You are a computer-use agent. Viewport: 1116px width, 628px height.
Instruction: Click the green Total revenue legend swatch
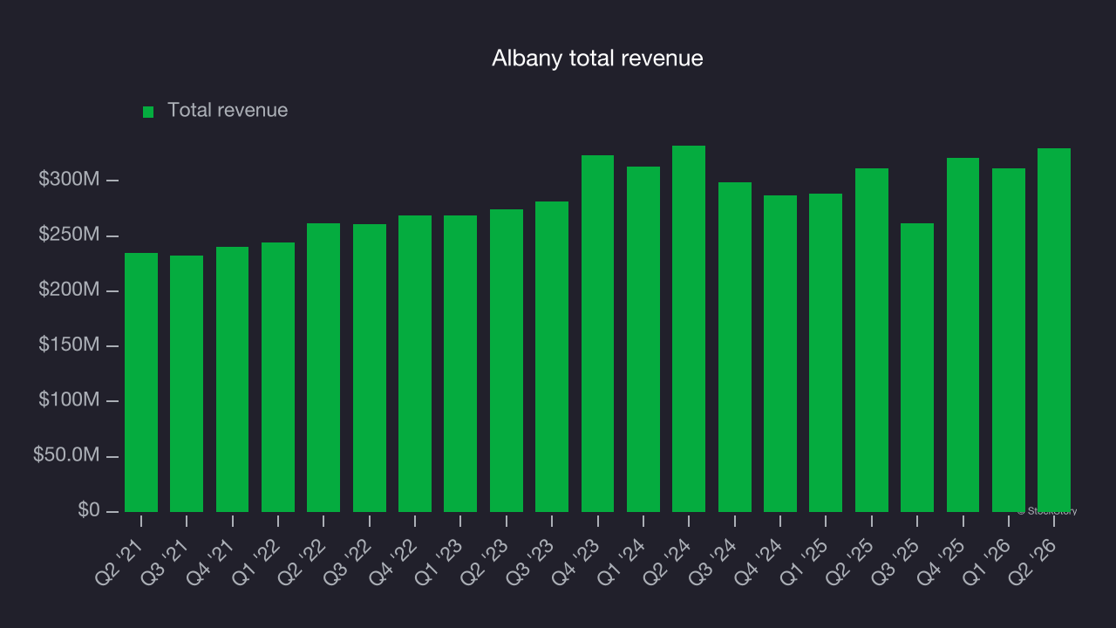click(x=148, y=112)
